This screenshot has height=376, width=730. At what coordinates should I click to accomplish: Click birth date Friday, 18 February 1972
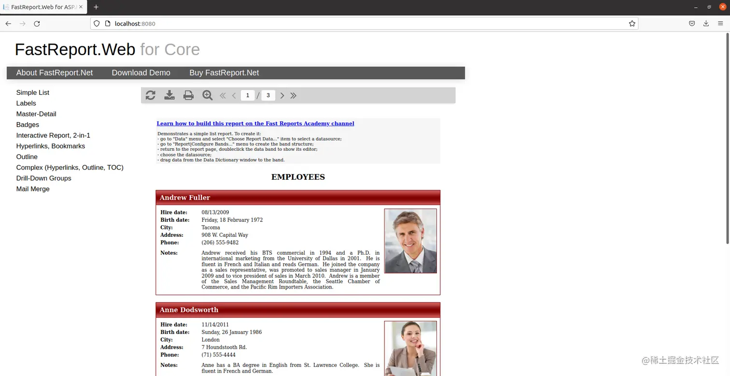(232, 220)
